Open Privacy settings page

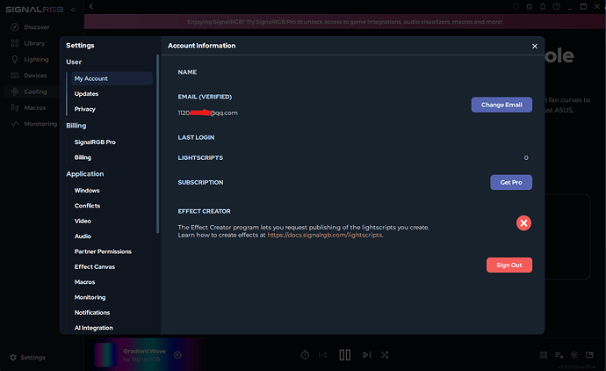[84, 109]
